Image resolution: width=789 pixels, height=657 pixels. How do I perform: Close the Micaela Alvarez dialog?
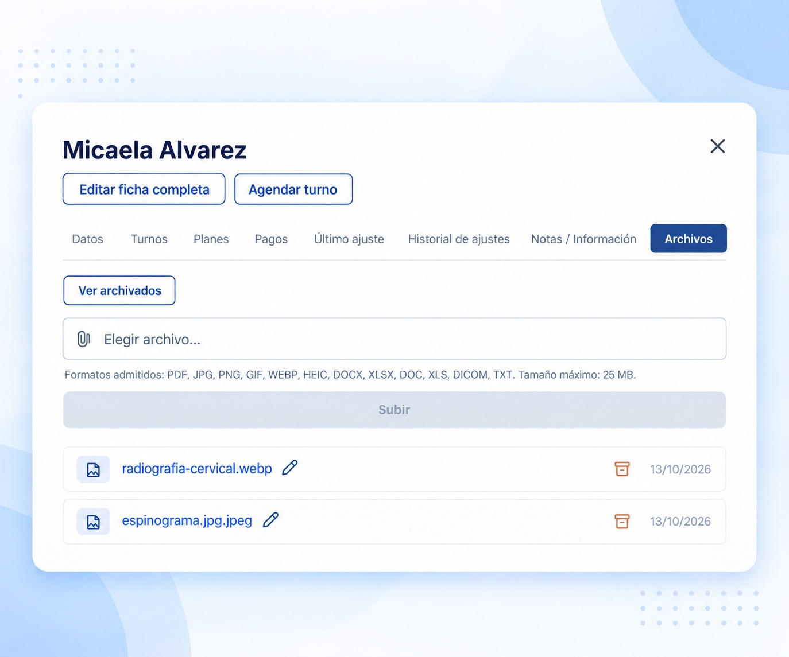tap(717, 146)
